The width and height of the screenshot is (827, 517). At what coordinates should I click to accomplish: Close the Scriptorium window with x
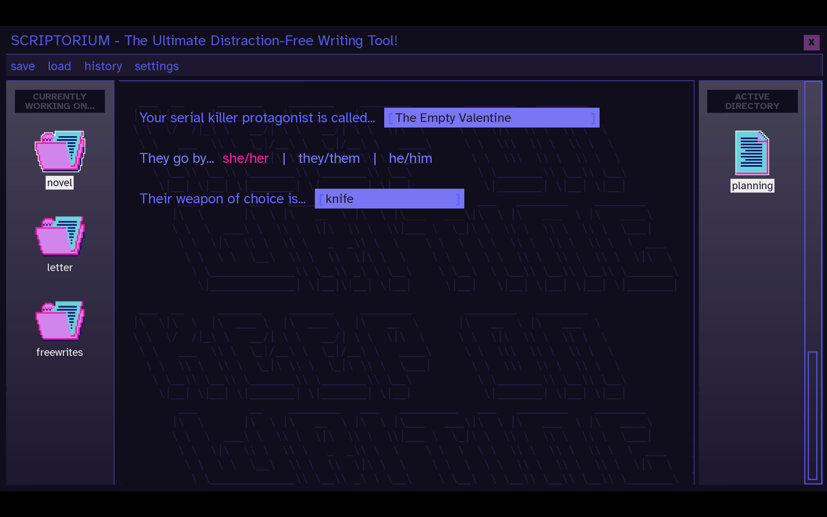coord(811,42)
